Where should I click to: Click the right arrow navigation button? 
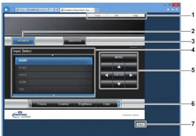pos(131,75)
